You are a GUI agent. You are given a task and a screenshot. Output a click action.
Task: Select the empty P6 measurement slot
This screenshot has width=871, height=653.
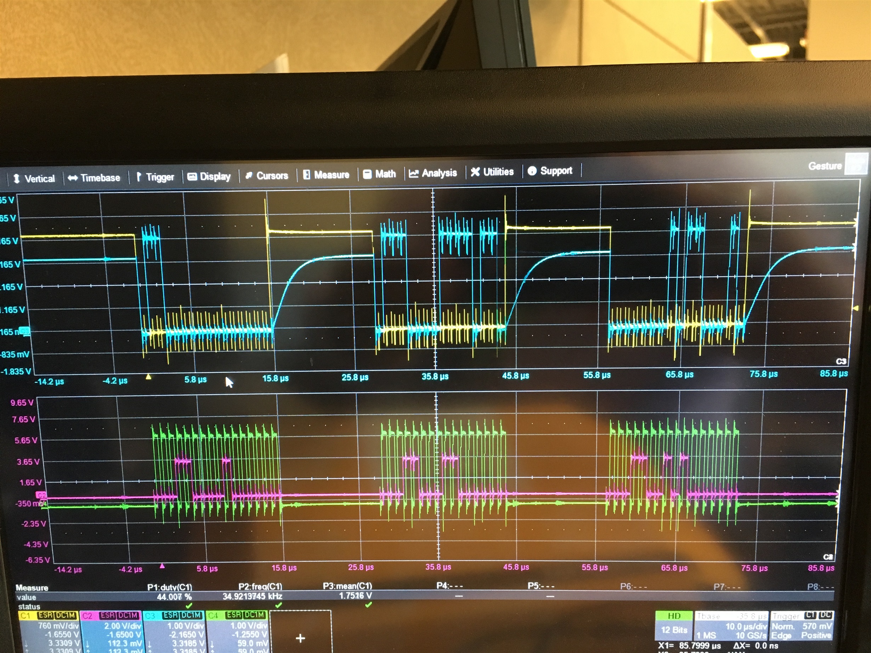pos(633,586)
